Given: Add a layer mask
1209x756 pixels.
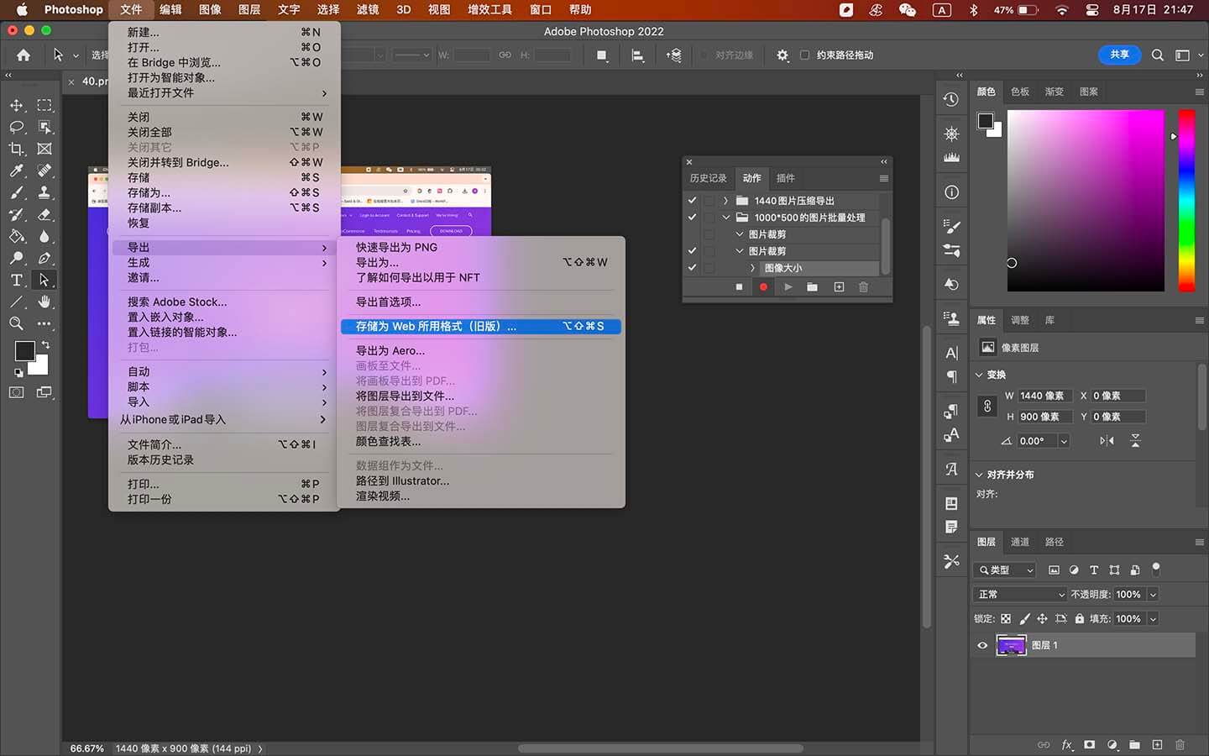Looking at the screenshot, I should click(1090, 744).
